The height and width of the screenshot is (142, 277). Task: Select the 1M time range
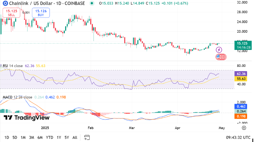pyautogui.click(x=23, y=137)
